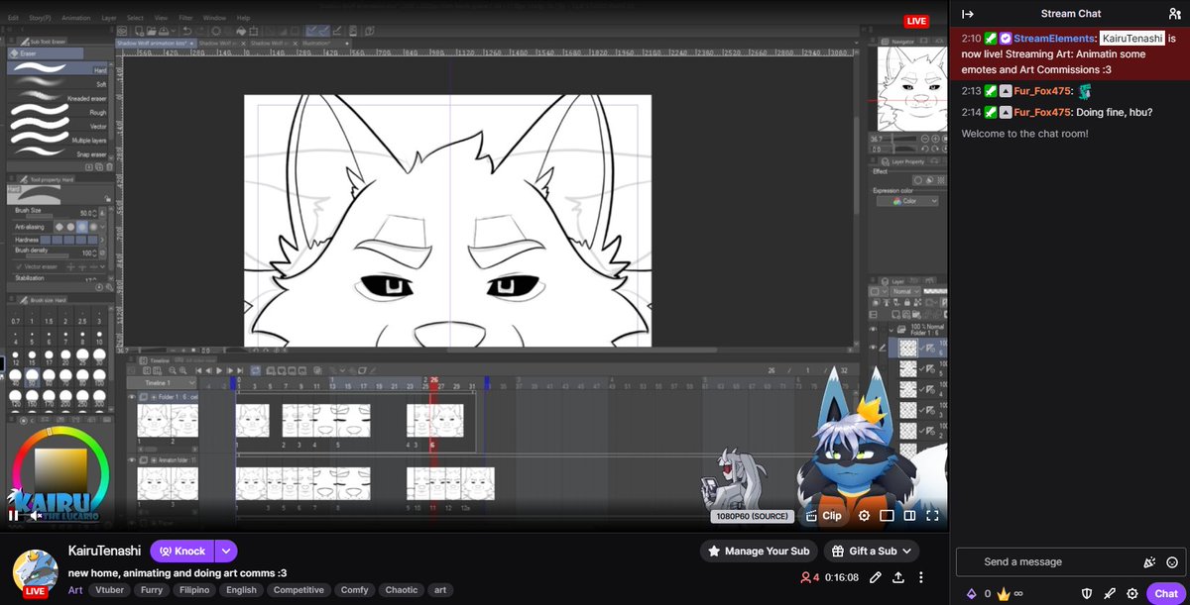1190x605 pixels.
Task: Open video player settings gear
Action: [x=864, y=515]
